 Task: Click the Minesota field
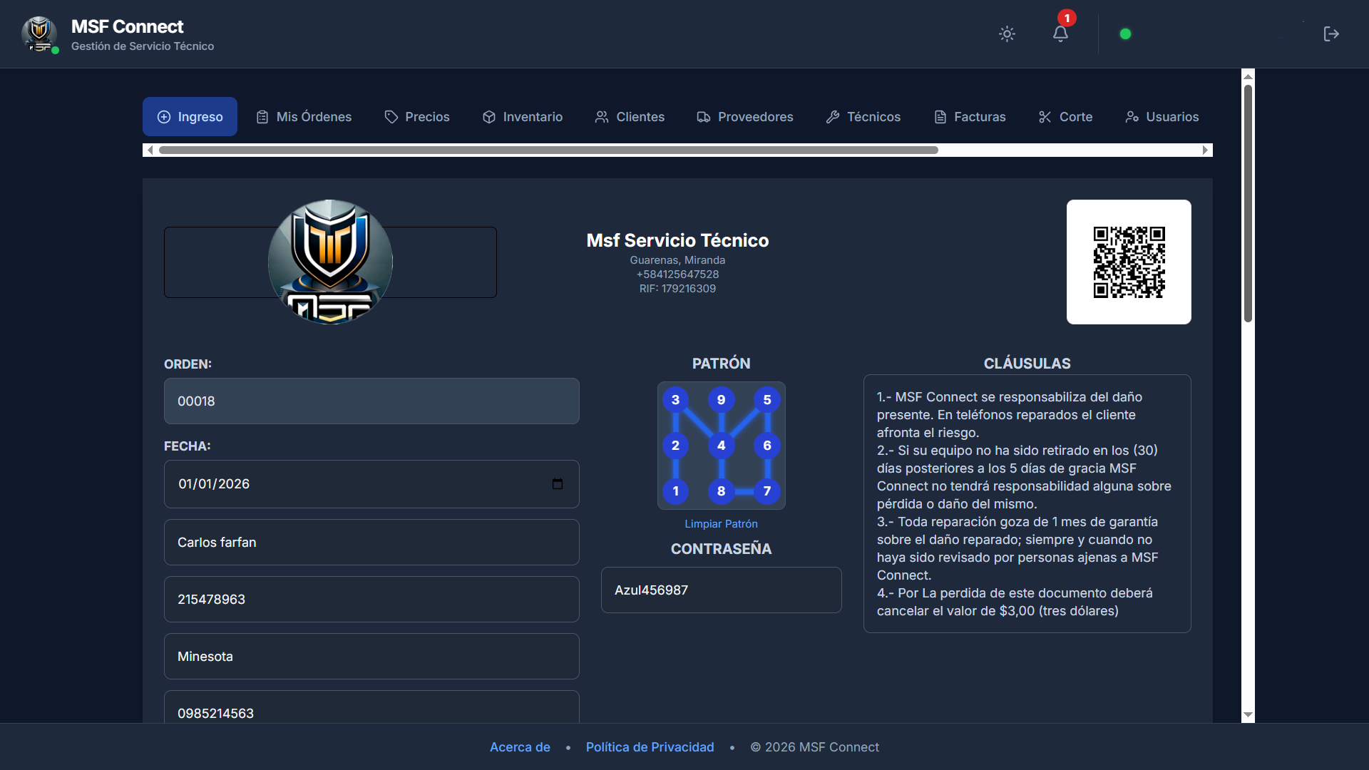(x=371, y=657)
